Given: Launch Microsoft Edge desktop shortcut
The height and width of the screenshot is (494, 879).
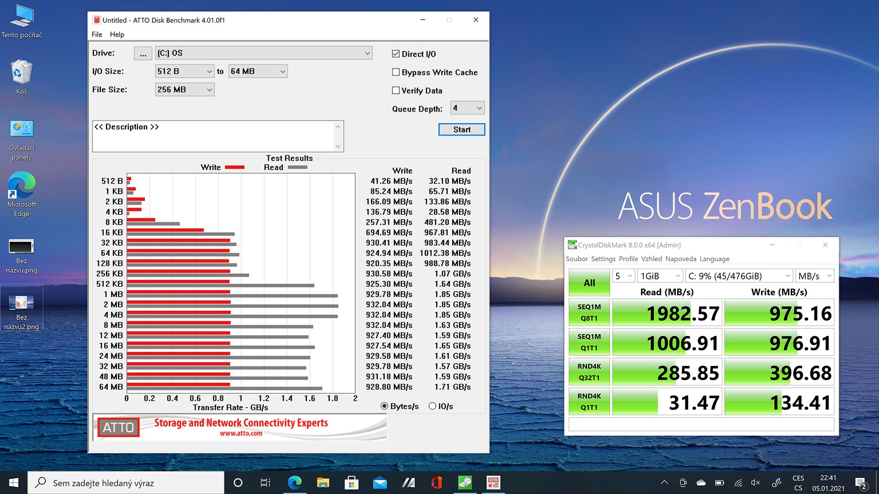Looking at the screenshot, I should click(22, 194).
